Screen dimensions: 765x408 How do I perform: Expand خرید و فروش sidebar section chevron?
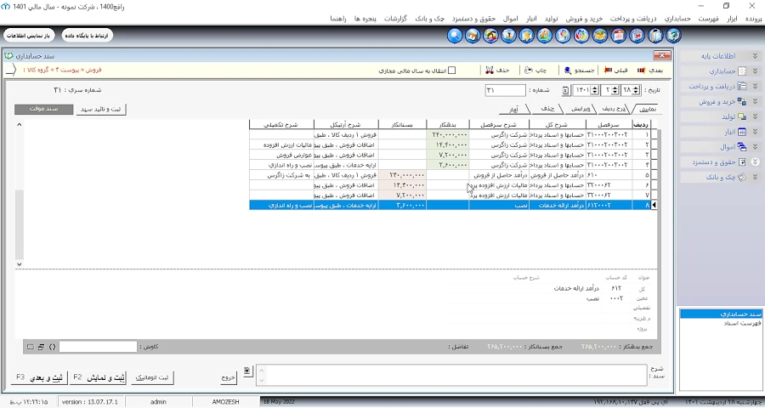755,101
